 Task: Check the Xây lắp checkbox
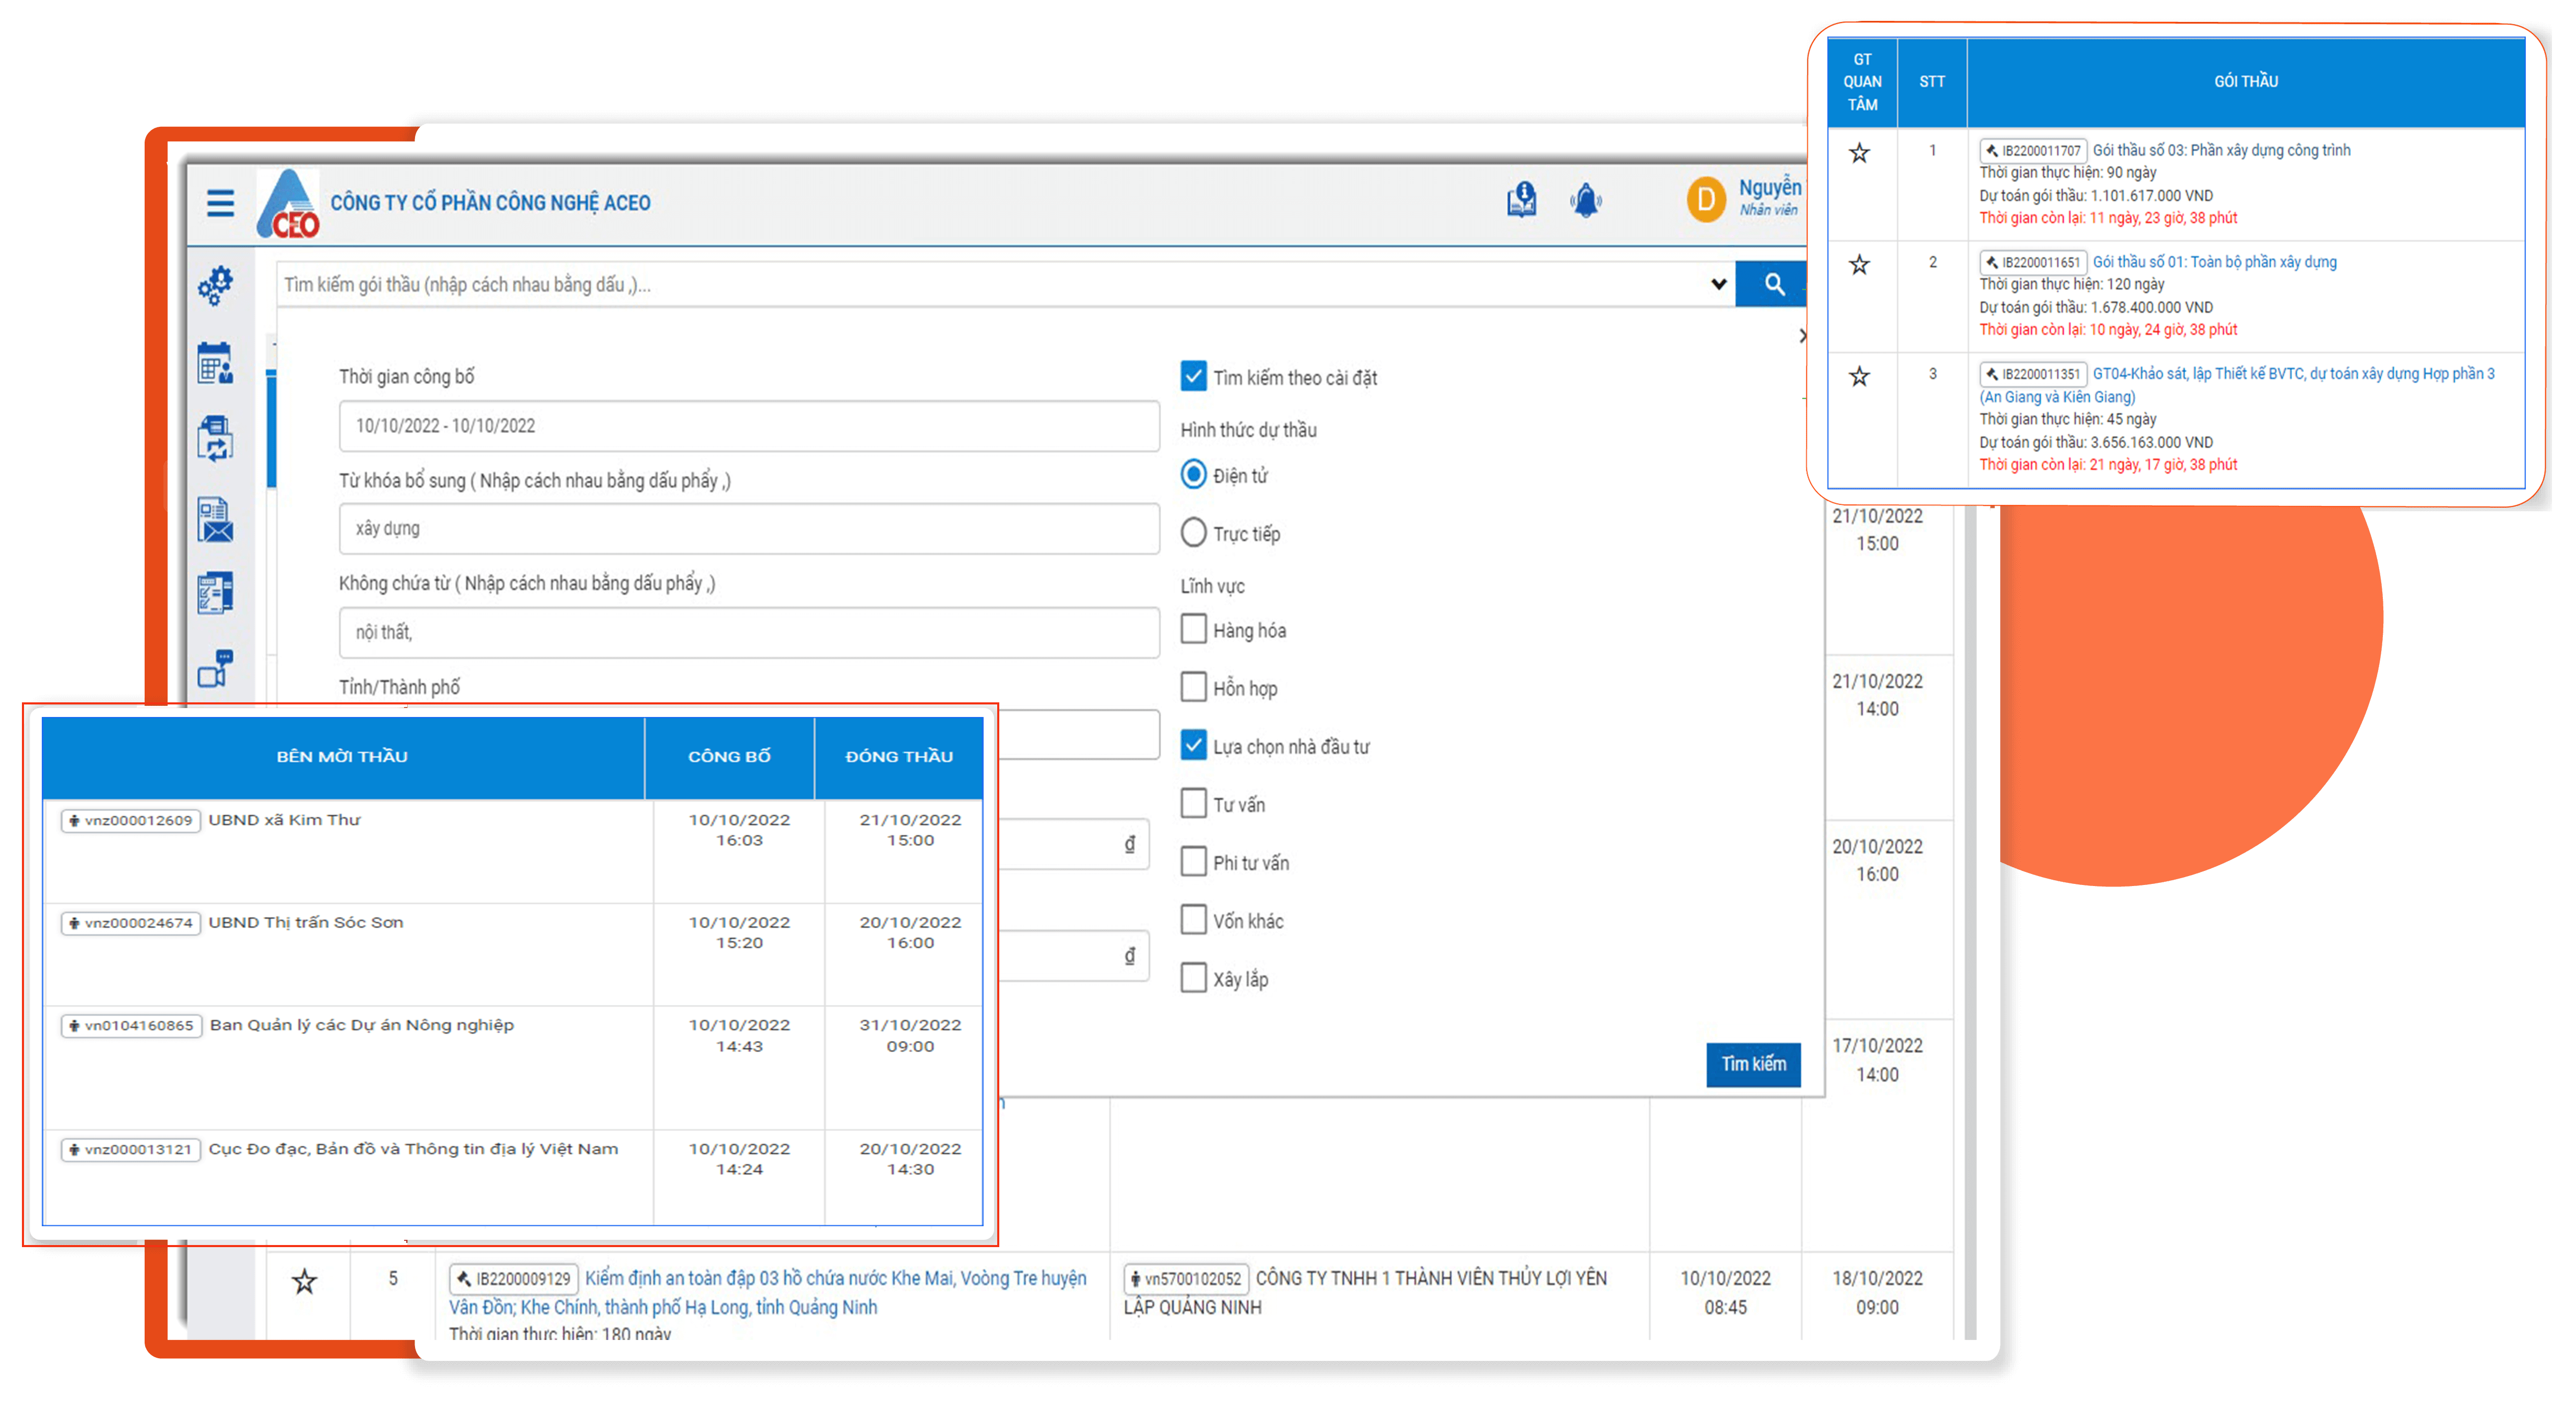1193,977
